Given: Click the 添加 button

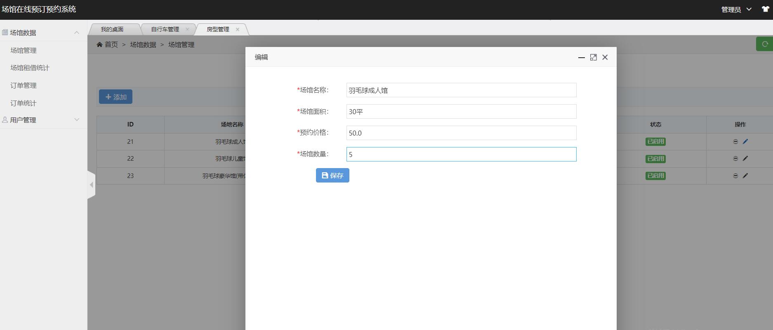Looking at the screenshot, I should 115,97.
